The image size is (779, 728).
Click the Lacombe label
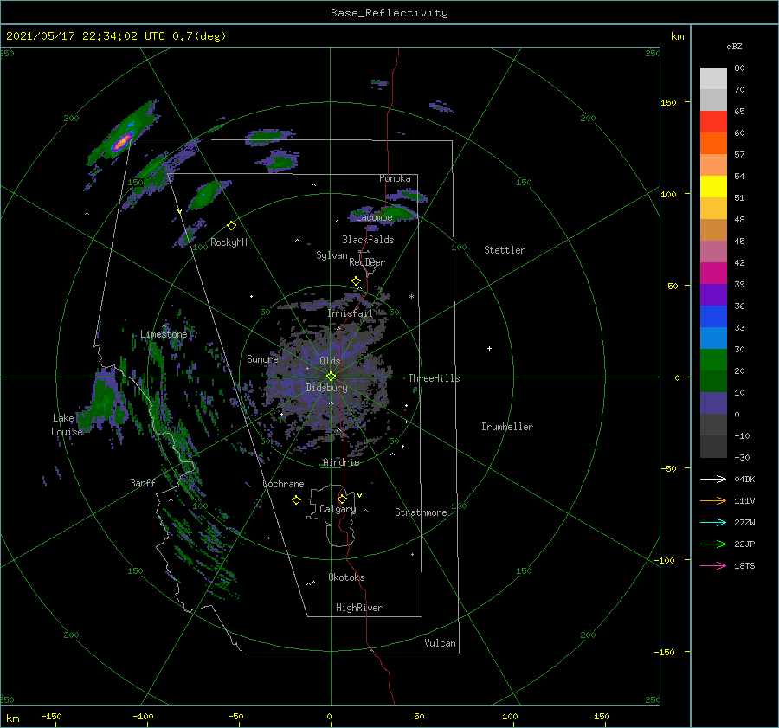(x=374, y=217)
